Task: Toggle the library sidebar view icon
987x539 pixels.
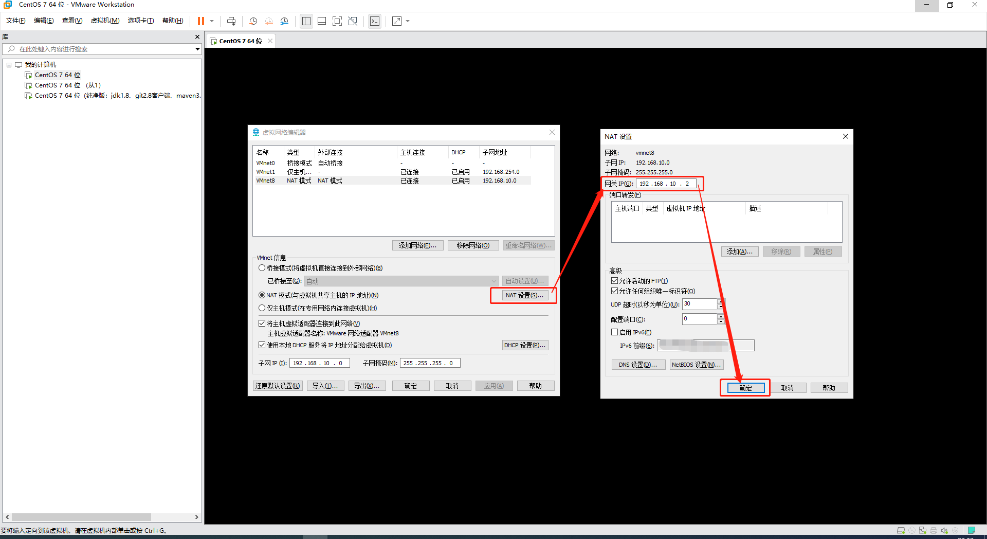Action: (306, 21)
